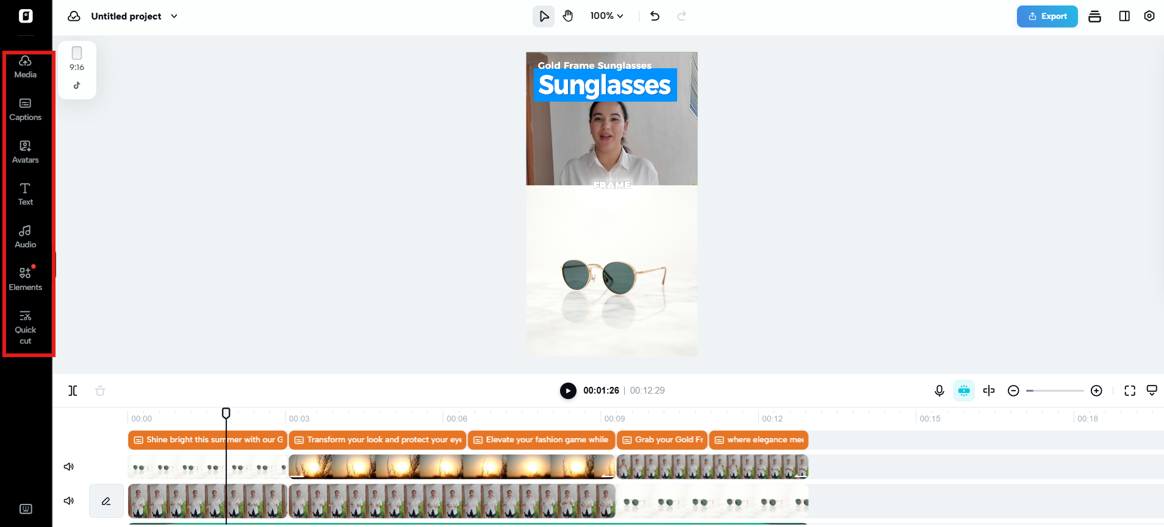Expand the Untitled project dropdown arrow
This screenshot has width=1164, height=527.
tap(174, 16)
